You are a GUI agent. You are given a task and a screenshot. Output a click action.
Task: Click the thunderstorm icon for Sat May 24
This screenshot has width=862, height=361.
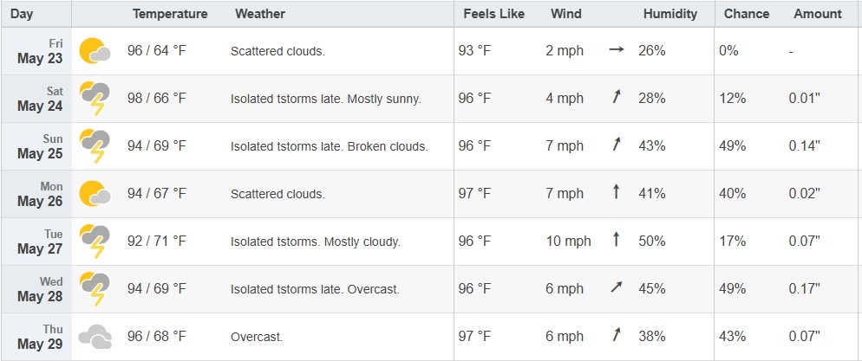(x=95, y=99)
